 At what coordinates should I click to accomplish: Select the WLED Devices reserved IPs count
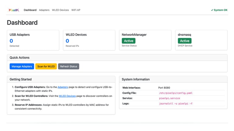click(x=67, y=41)
